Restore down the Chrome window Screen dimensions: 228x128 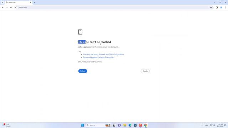[x=220, y=2]
